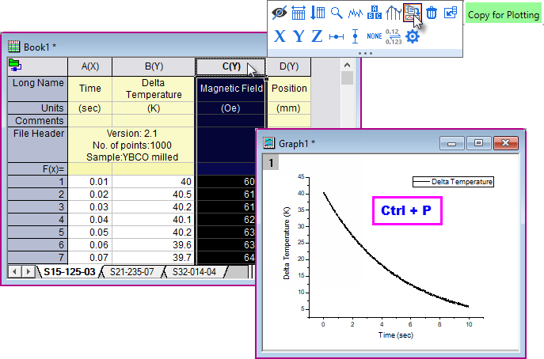Click the curve with drop lines icon
The image size is (544, 359).
pos(394,13)
